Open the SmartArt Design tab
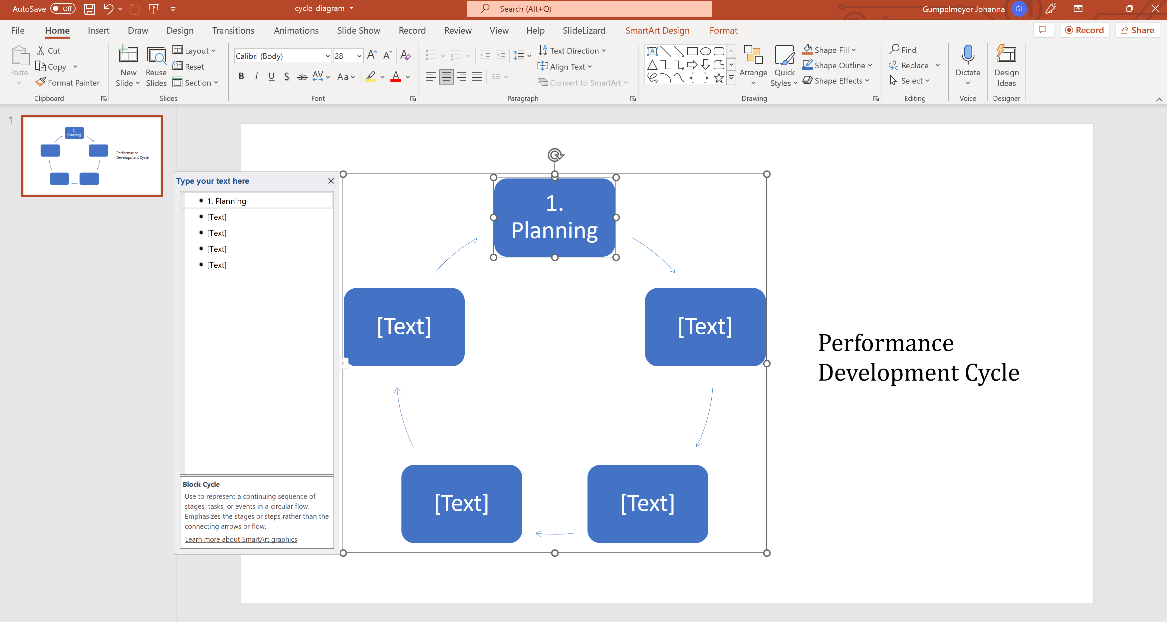The height and width of the screenshot is (622, 1167). click(657, 30)
